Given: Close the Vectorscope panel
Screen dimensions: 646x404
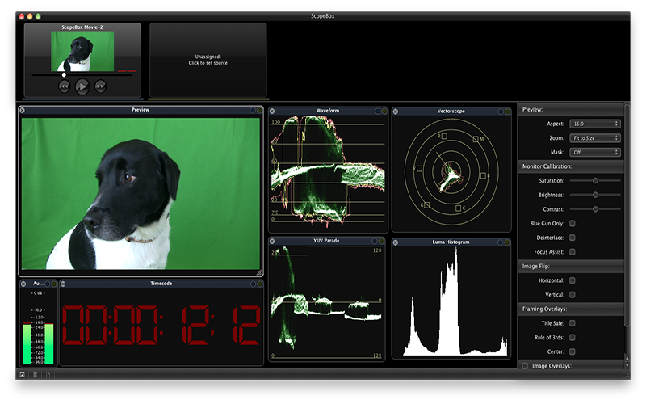Looking at the screenshot, I should point(395,112).
